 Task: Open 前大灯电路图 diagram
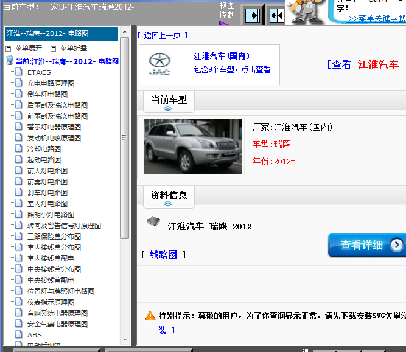(47, 171)
